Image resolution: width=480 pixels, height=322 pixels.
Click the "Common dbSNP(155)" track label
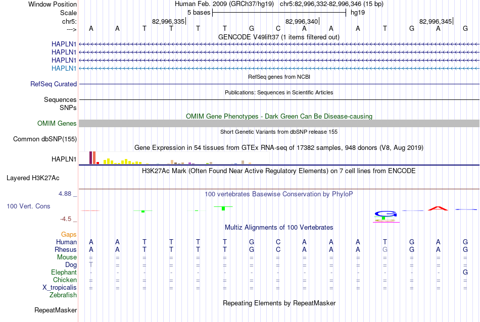[x=44, y=139]
